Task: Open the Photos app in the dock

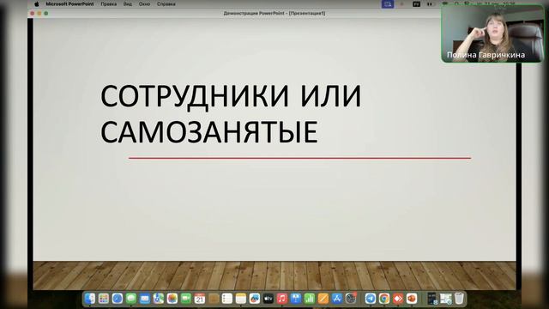Action: point(172,299)
